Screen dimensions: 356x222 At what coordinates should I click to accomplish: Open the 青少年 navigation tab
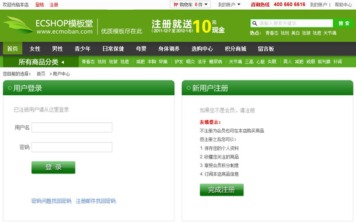point(82,49)
